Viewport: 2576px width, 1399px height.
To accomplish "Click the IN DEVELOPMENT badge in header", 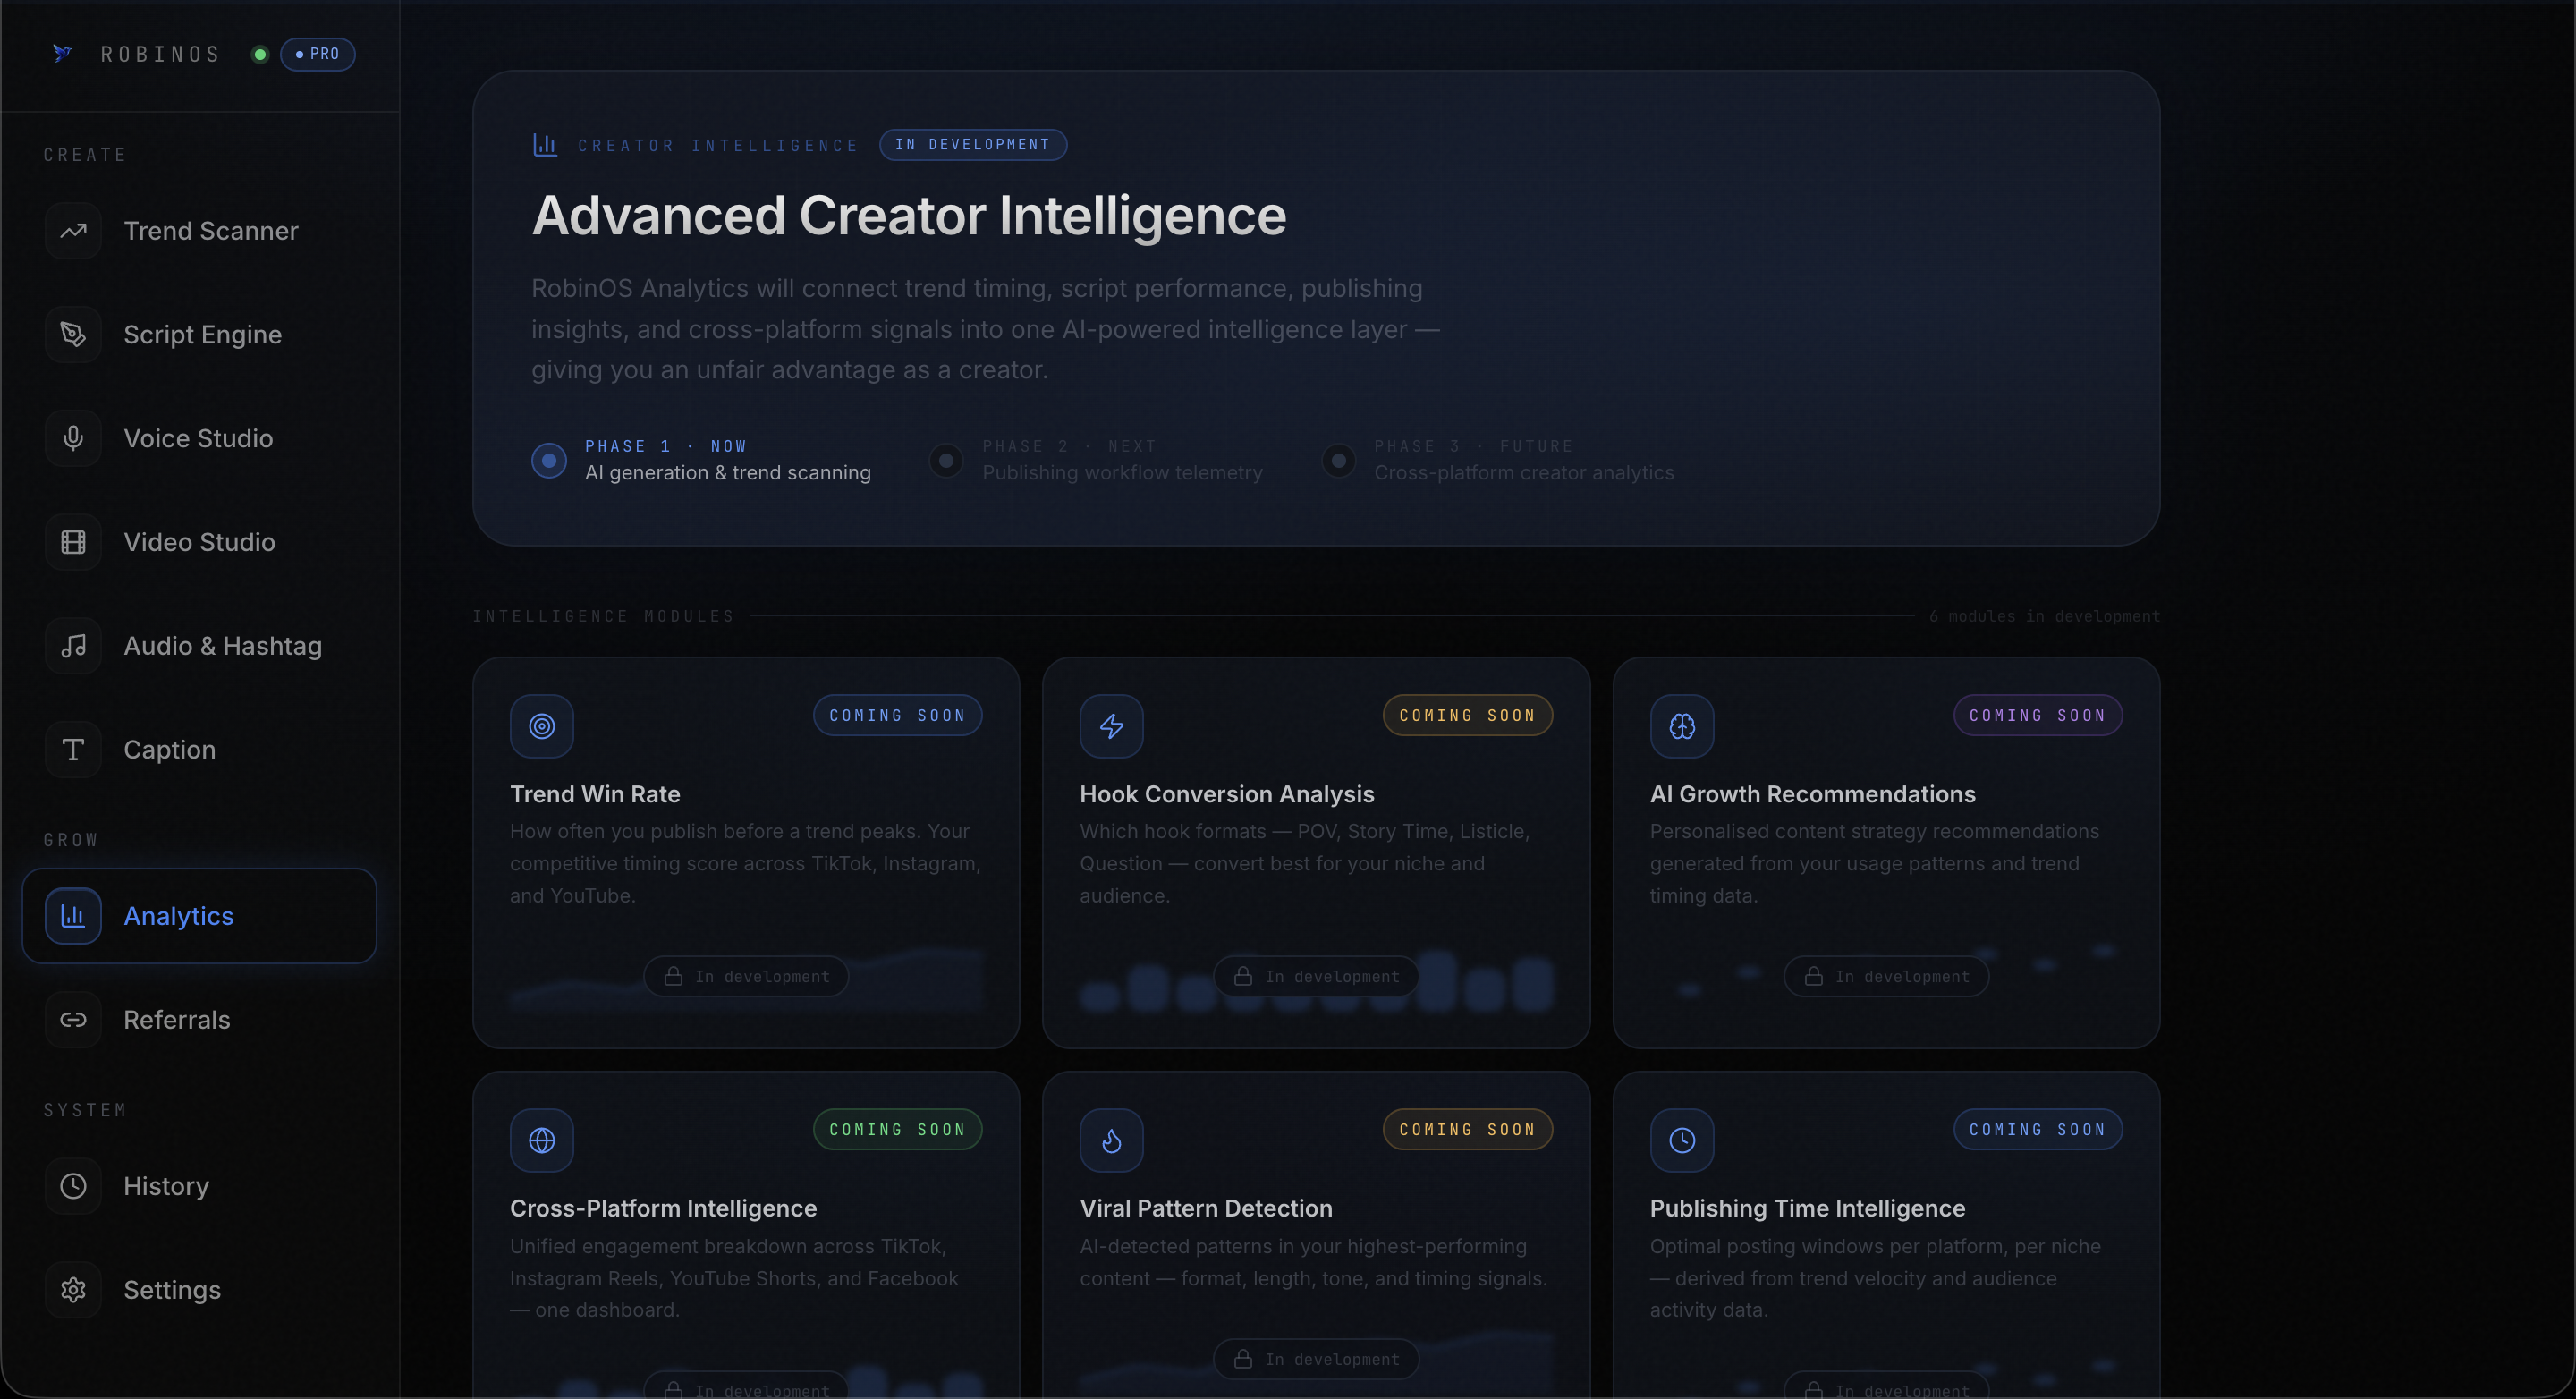I will [x=973, y=145].
